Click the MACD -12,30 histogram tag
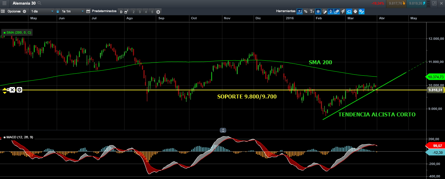The height and width of the screenshot is (179, 445). coord(435,152)
